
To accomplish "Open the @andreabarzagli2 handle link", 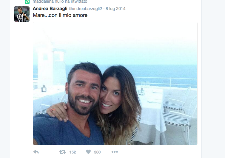I will [85, 9].
